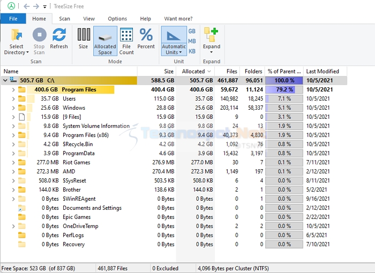Click the AMD folder icon
Screen dimensions: 375x273
point(22,172)
